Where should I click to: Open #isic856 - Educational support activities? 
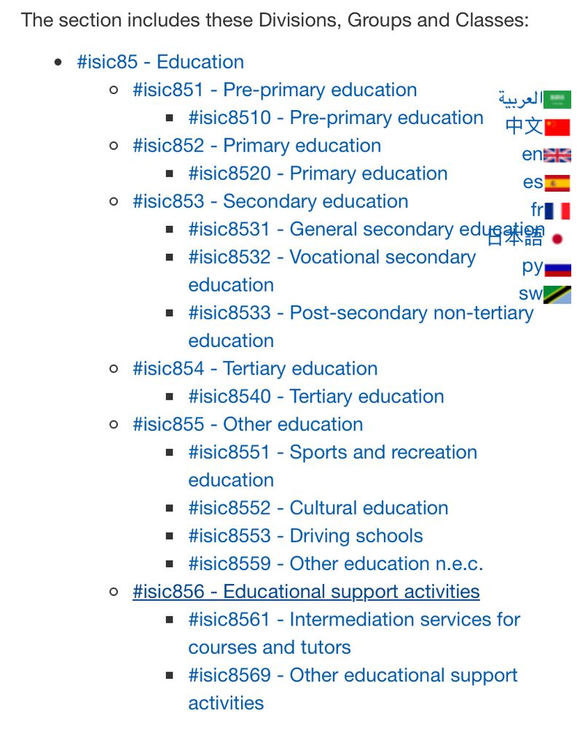click(306, 592)
